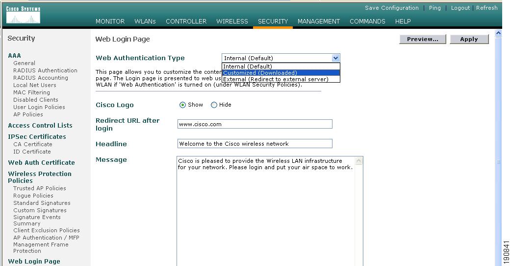
Task: Select Internal (Default) from the dropdown list
Action: click(281, 66)
